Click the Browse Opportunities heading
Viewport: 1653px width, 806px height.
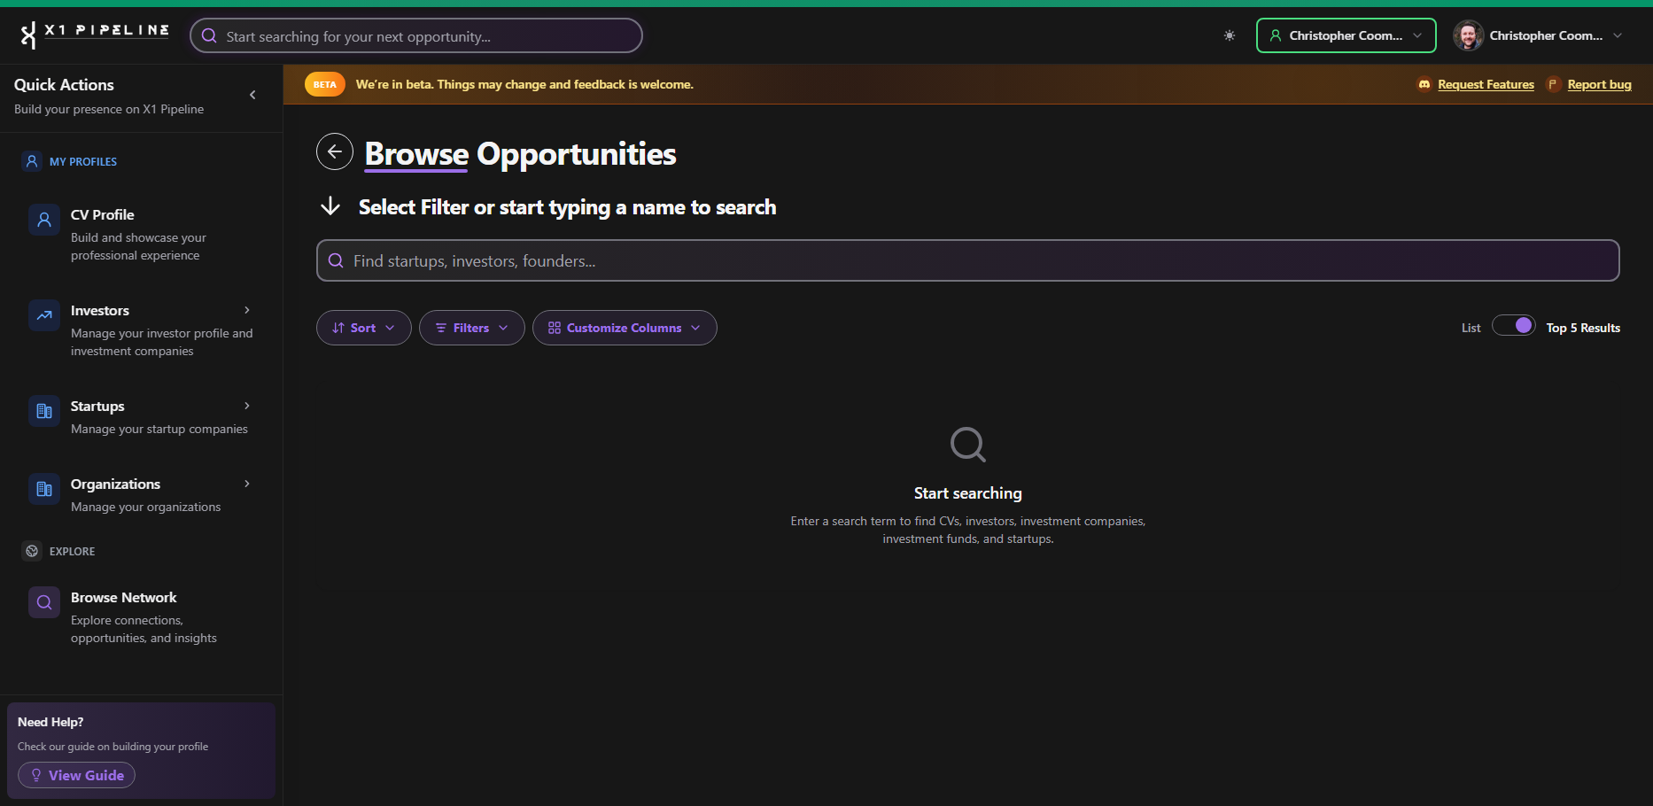coord(520,154)
